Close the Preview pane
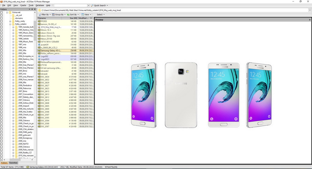 coord(309,19)
